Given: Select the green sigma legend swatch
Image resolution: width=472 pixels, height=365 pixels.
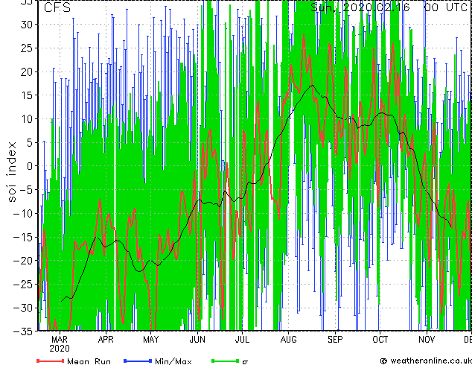Looking at the screenshot, I should click(225, 361).
